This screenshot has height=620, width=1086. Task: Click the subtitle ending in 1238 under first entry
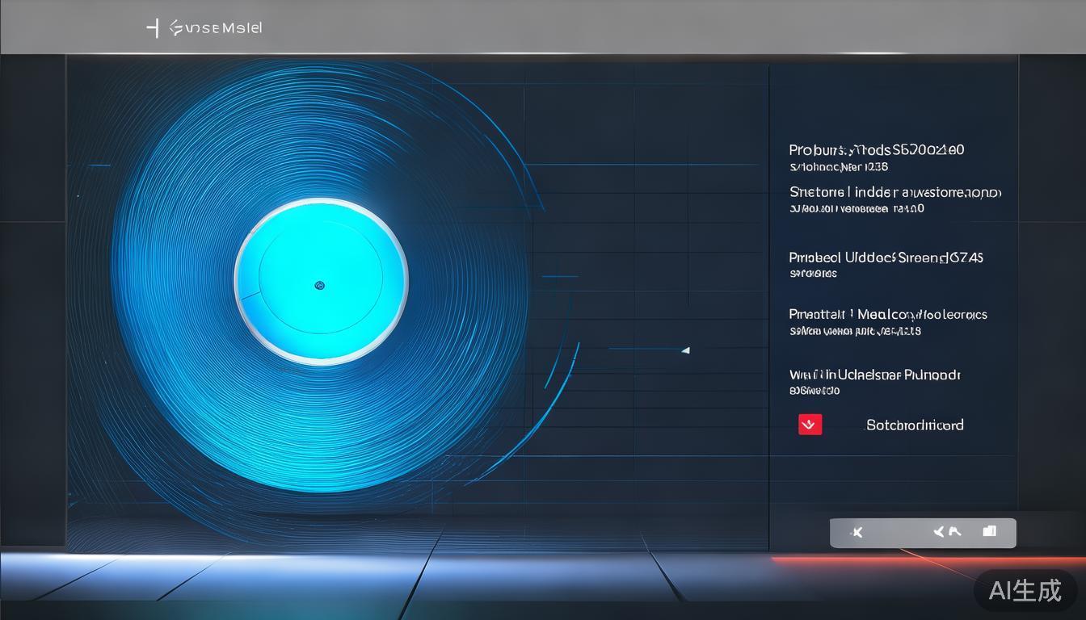click(838, 167)
